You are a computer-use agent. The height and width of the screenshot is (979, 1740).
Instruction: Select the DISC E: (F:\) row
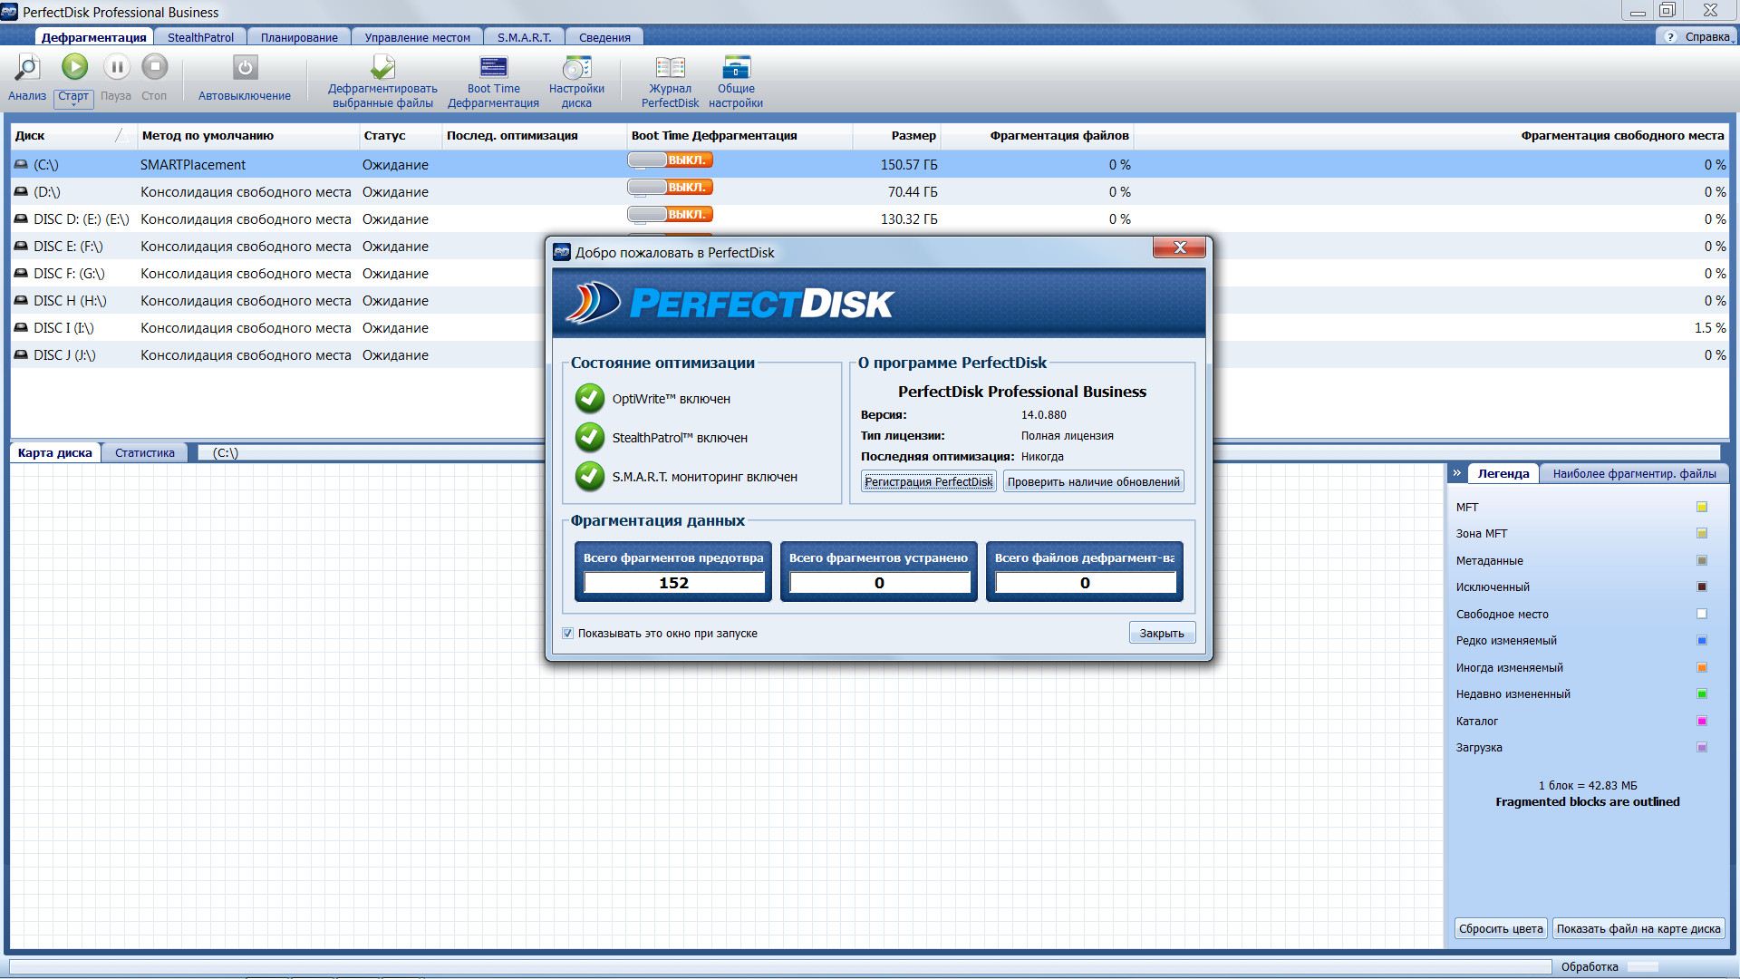point(870,247)
